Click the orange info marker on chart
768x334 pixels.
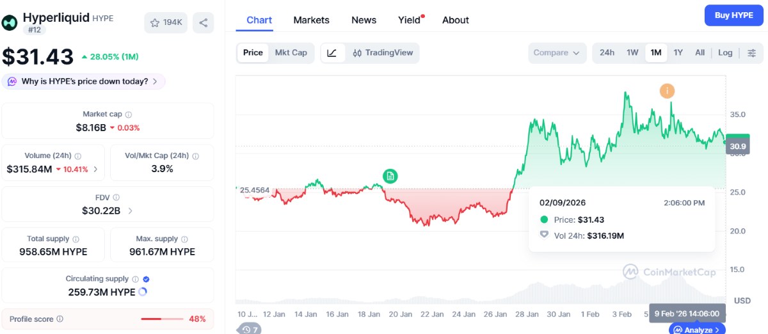tap(668, 91)
